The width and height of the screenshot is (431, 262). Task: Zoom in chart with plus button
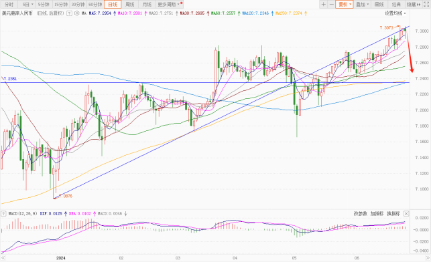(323, 5)
